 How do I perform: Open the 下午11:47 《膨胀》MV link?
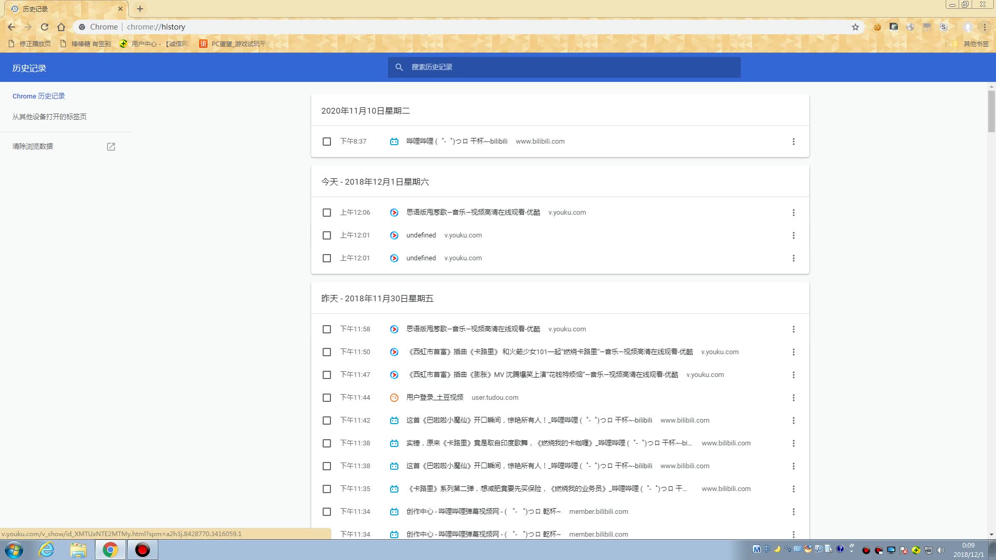pyautogui.click(x=542, y=375)
